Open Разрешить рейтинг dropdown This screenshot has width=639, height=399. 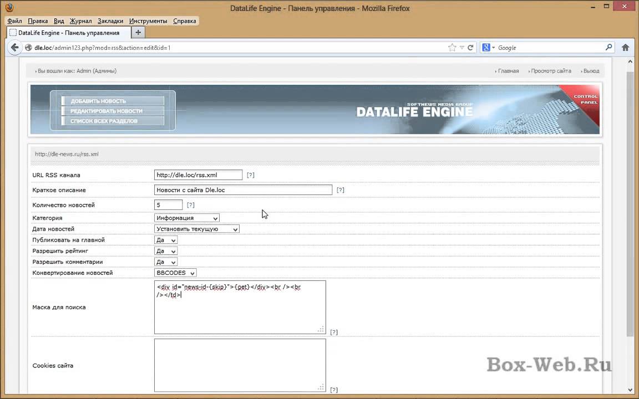(166, 251)
